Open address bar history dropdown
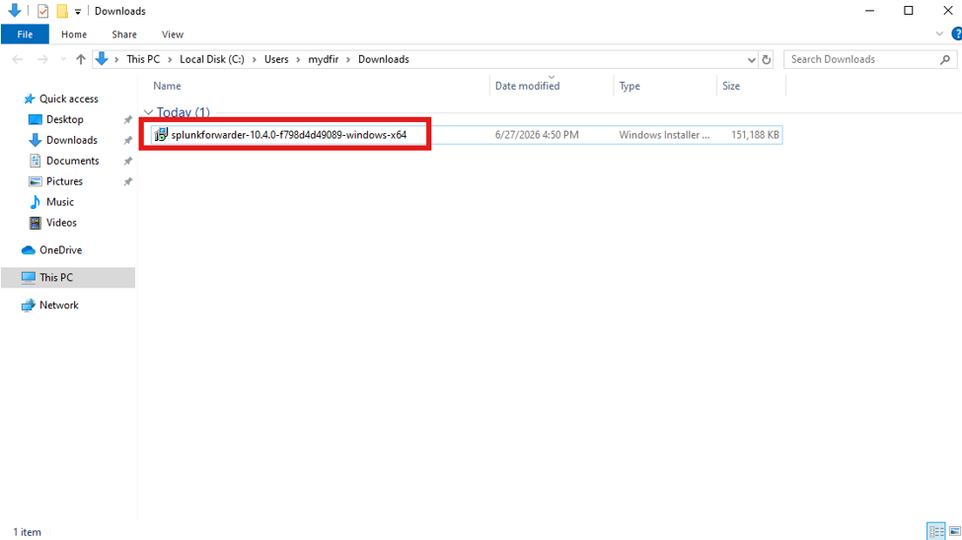 tap(751, 59)
